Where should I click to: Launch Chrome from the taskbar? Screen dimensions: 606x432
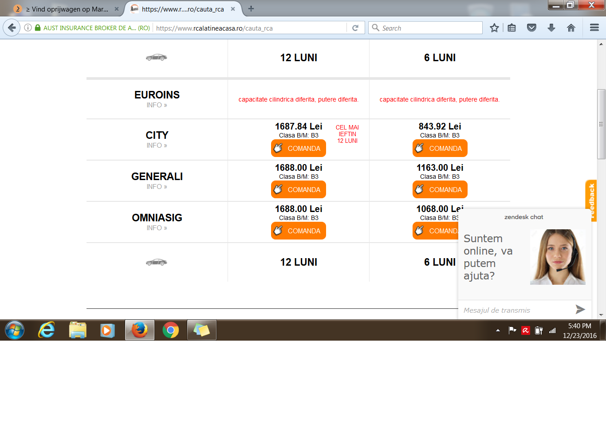click(171, 330)
